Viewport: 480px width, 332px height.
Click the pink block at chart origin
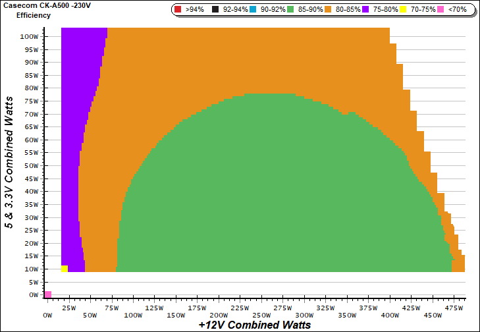pos(47,294)
